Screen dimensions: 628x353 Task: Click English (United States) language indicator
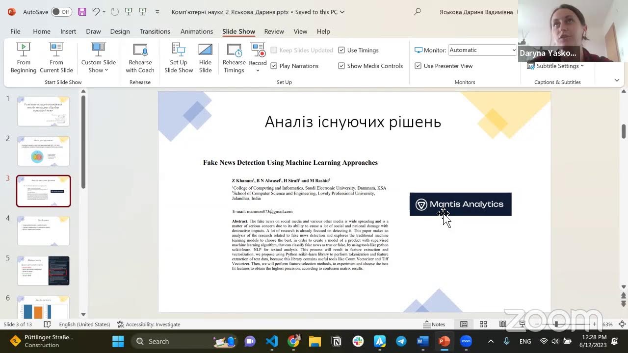point(84,324)
